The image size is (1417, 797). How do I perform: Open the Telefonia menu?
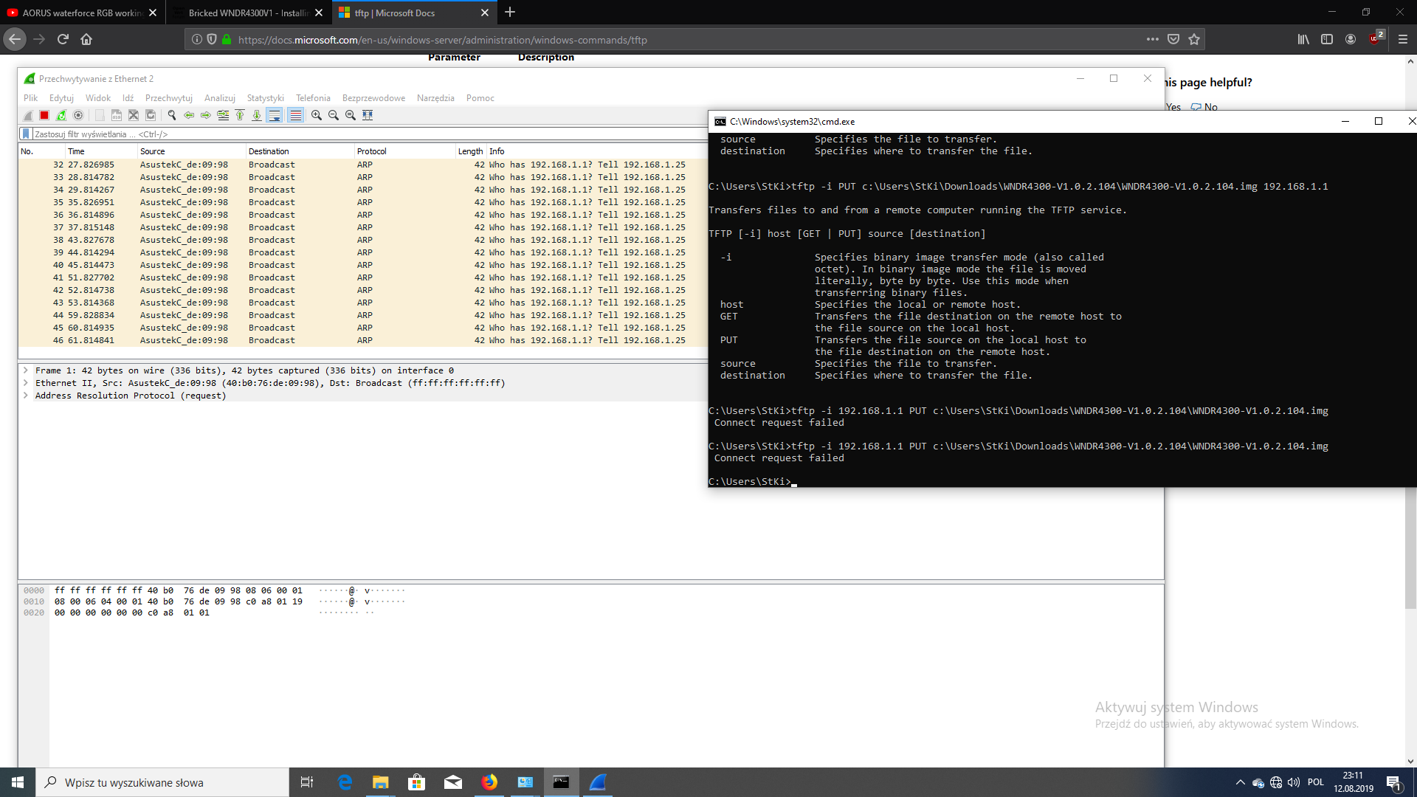313,98
